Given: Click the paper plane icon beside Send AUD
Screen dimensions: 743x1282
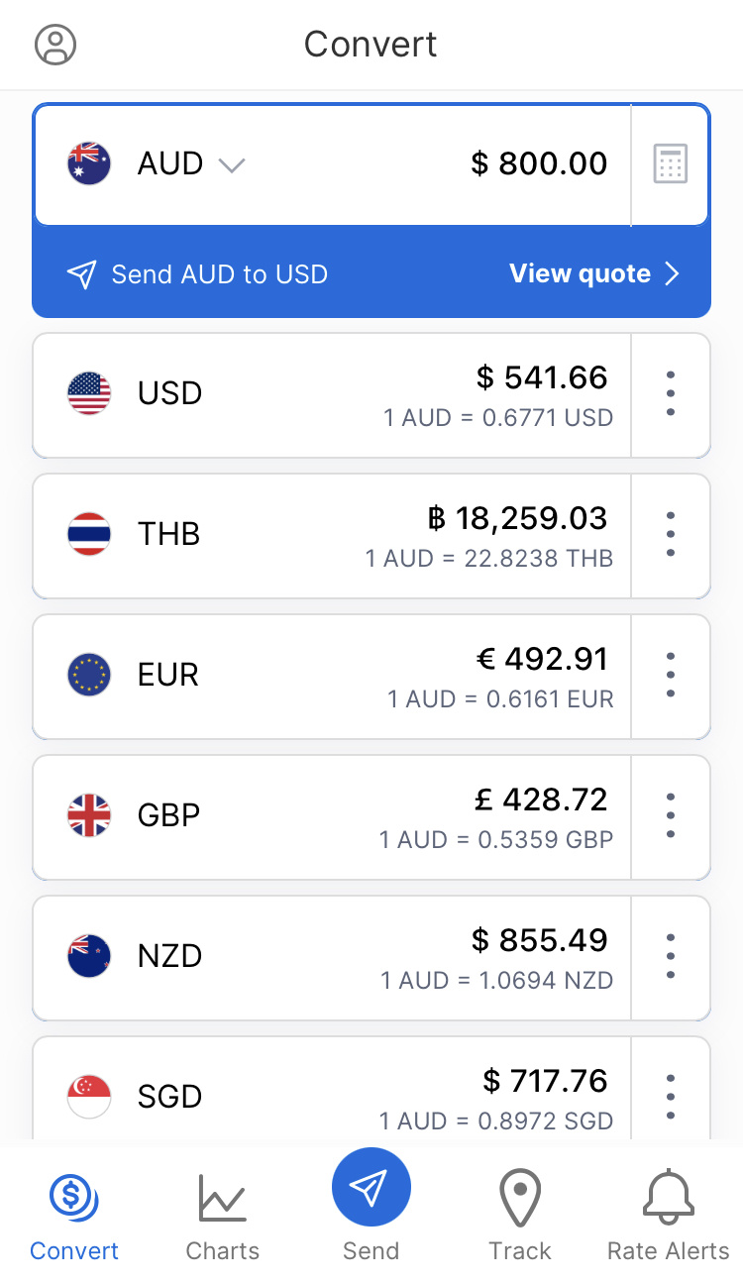Looking at the screenshot, I should click(82, 274).
